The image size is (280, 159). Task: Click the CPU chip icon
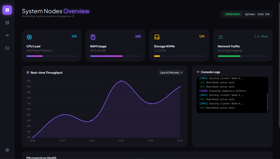point(29,37)
